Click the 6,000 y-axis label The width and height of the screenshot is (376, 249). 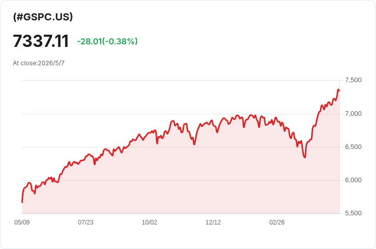[x=353, y=180]
